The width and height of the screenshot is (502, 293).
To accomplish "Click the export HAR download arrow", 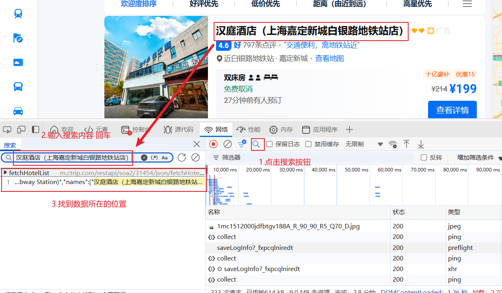I will [x=421, y=144].
